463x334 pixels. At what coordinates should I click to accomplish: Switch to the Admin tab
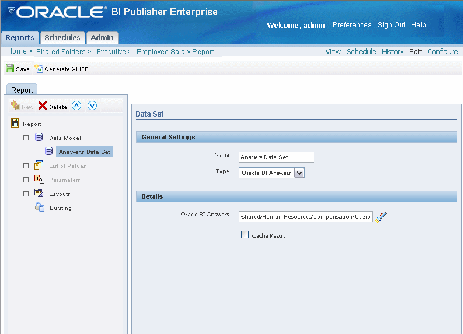[102, 38]
